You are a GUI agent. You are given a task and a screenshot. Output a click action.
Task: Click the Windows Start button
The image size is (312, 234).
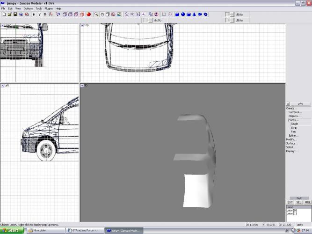(12, 230)
